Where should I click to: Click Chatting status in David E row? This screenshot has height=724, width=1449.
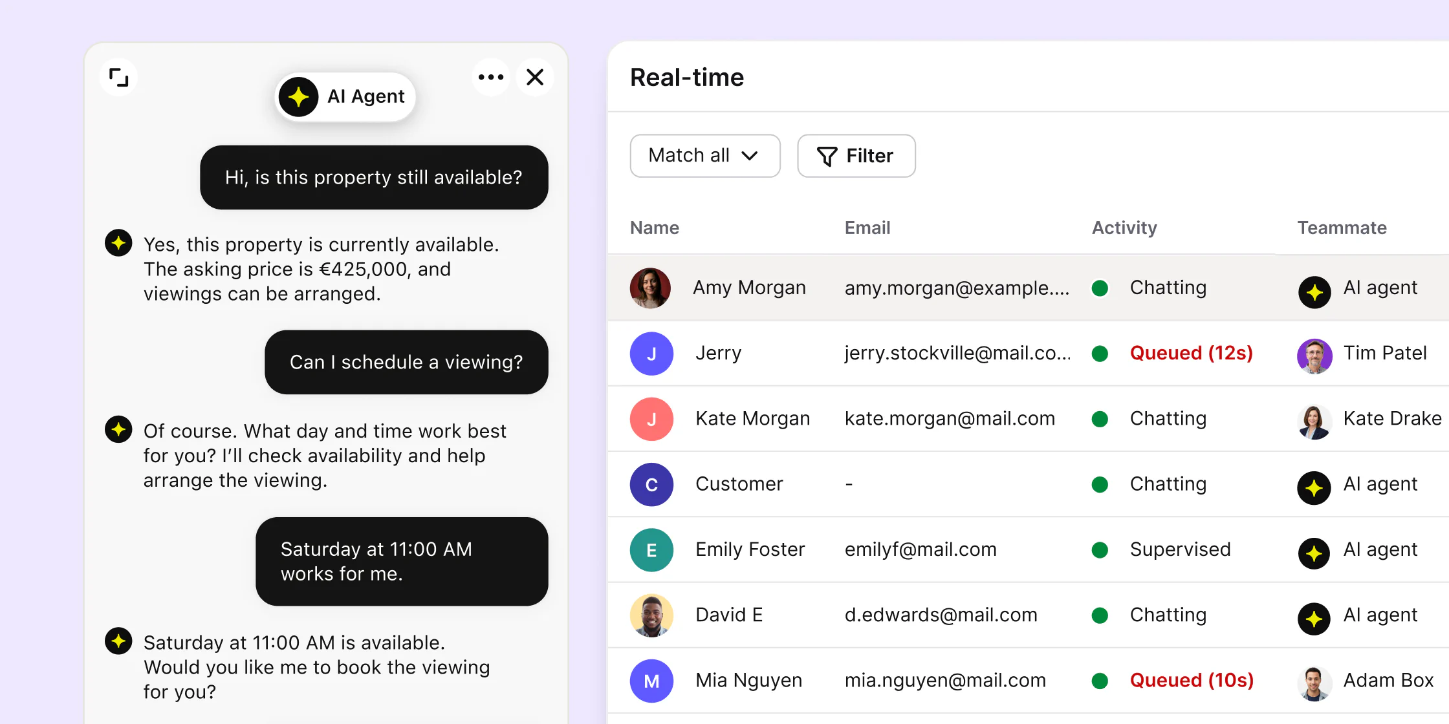point(1168,615)
